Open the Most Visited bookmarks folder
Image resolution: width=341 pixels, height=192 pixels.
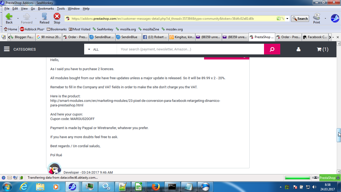[x=79, y=29]
